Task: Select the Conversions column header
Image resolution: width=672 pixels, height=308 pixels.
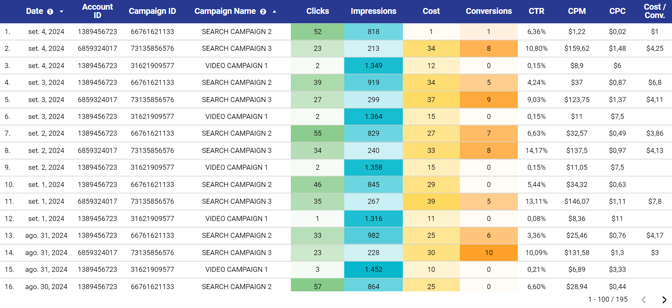Action: [x=488, y=11]
